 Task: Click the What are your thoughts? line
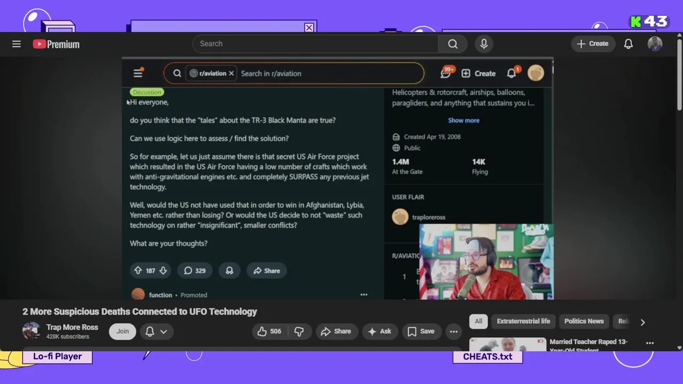[x=169, y=243]
